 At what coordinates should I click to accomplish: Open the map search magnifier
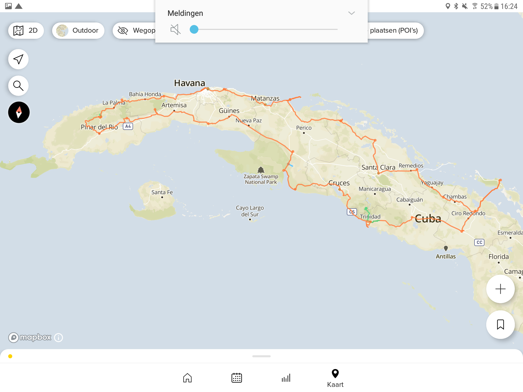pos(18,86)
